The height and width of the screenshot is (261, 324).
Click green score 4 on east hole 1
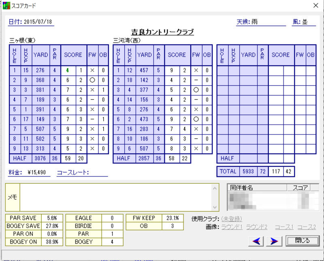[68, 71]
